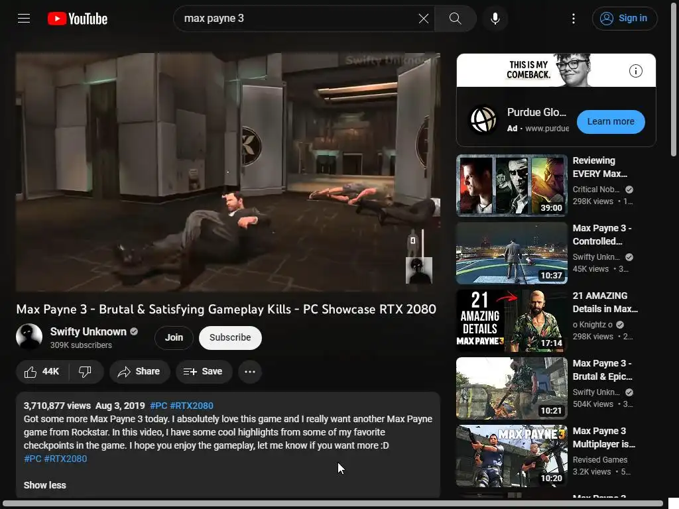
Task: Click the video player area
Action: pos(228,172)
